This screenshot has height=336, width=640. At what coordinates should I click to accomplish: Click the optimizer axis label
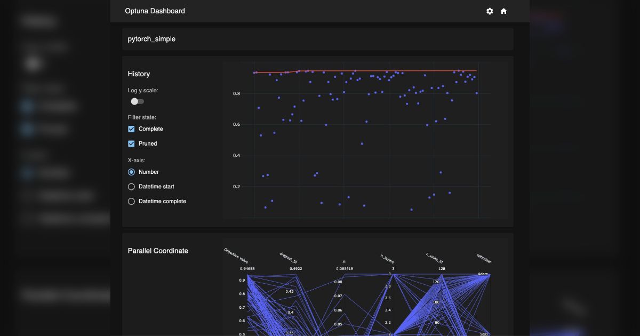[484, 258]
